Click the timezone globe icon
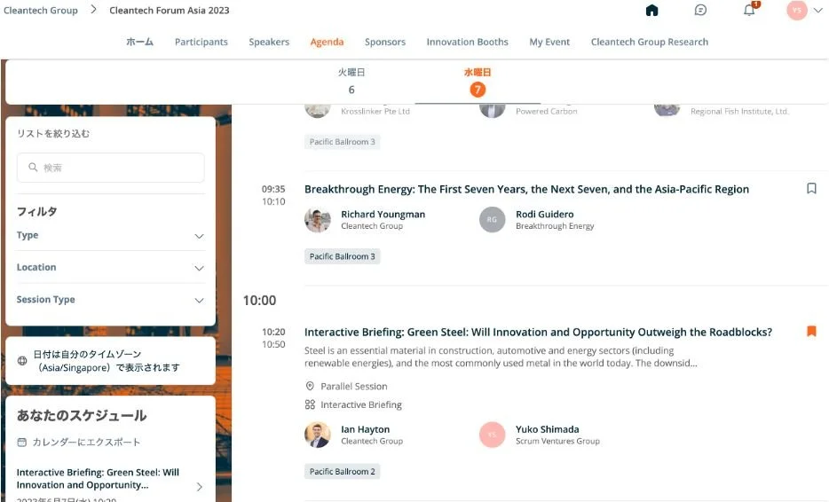Screen dimensions: 829x502 coord(22,361)
